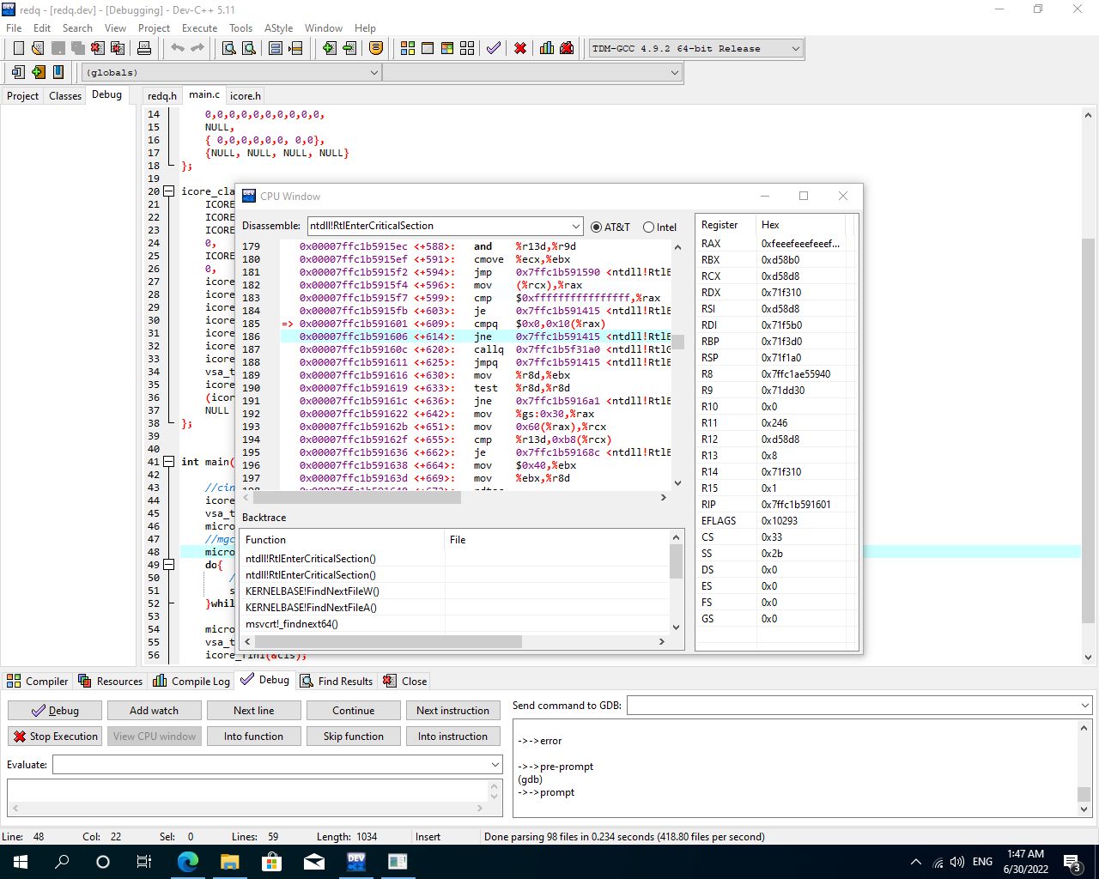Select the AT&T syntax radio button

point(596,227)
